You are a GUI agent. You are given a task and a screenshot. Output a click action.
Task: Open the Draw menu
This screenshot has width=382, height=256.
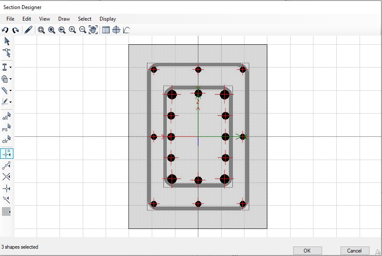(x=64, y=19)
